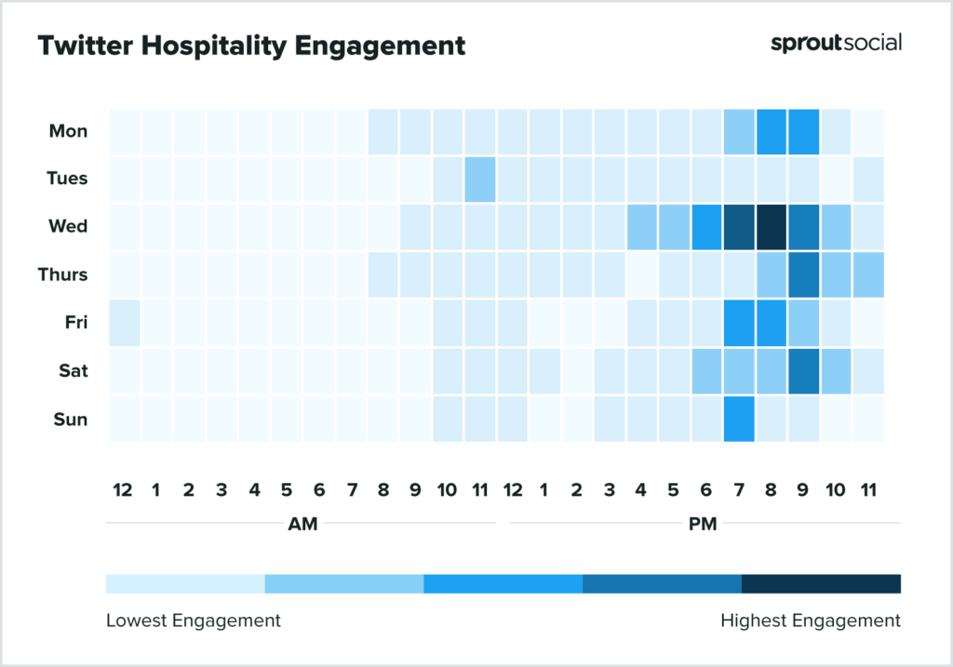The height and width of the screenshot is (667, 953).
Task: Select the darkest cell, Wednesday 8 PM
Action: pos(772,227)
